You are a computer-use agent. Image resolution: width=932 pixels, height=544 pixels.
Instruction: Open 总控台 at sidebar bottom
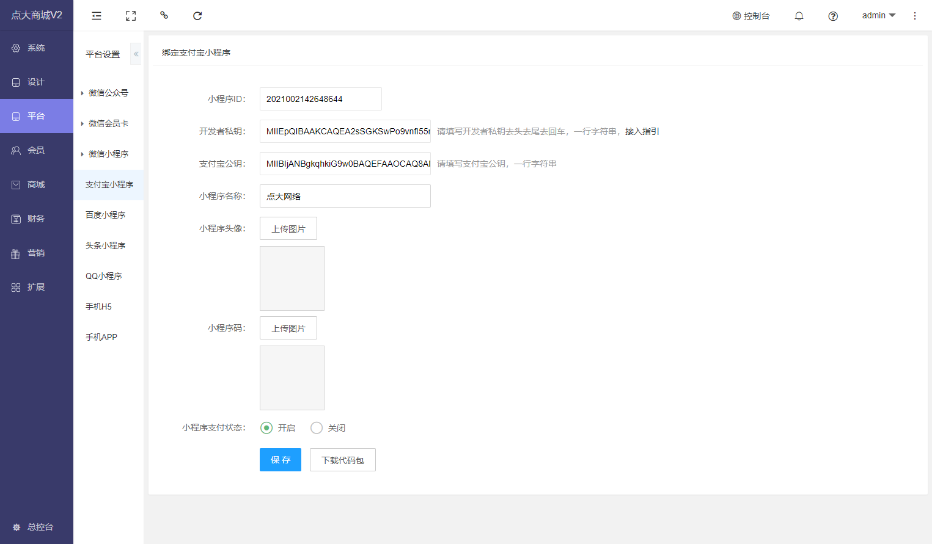pos(37,527)
